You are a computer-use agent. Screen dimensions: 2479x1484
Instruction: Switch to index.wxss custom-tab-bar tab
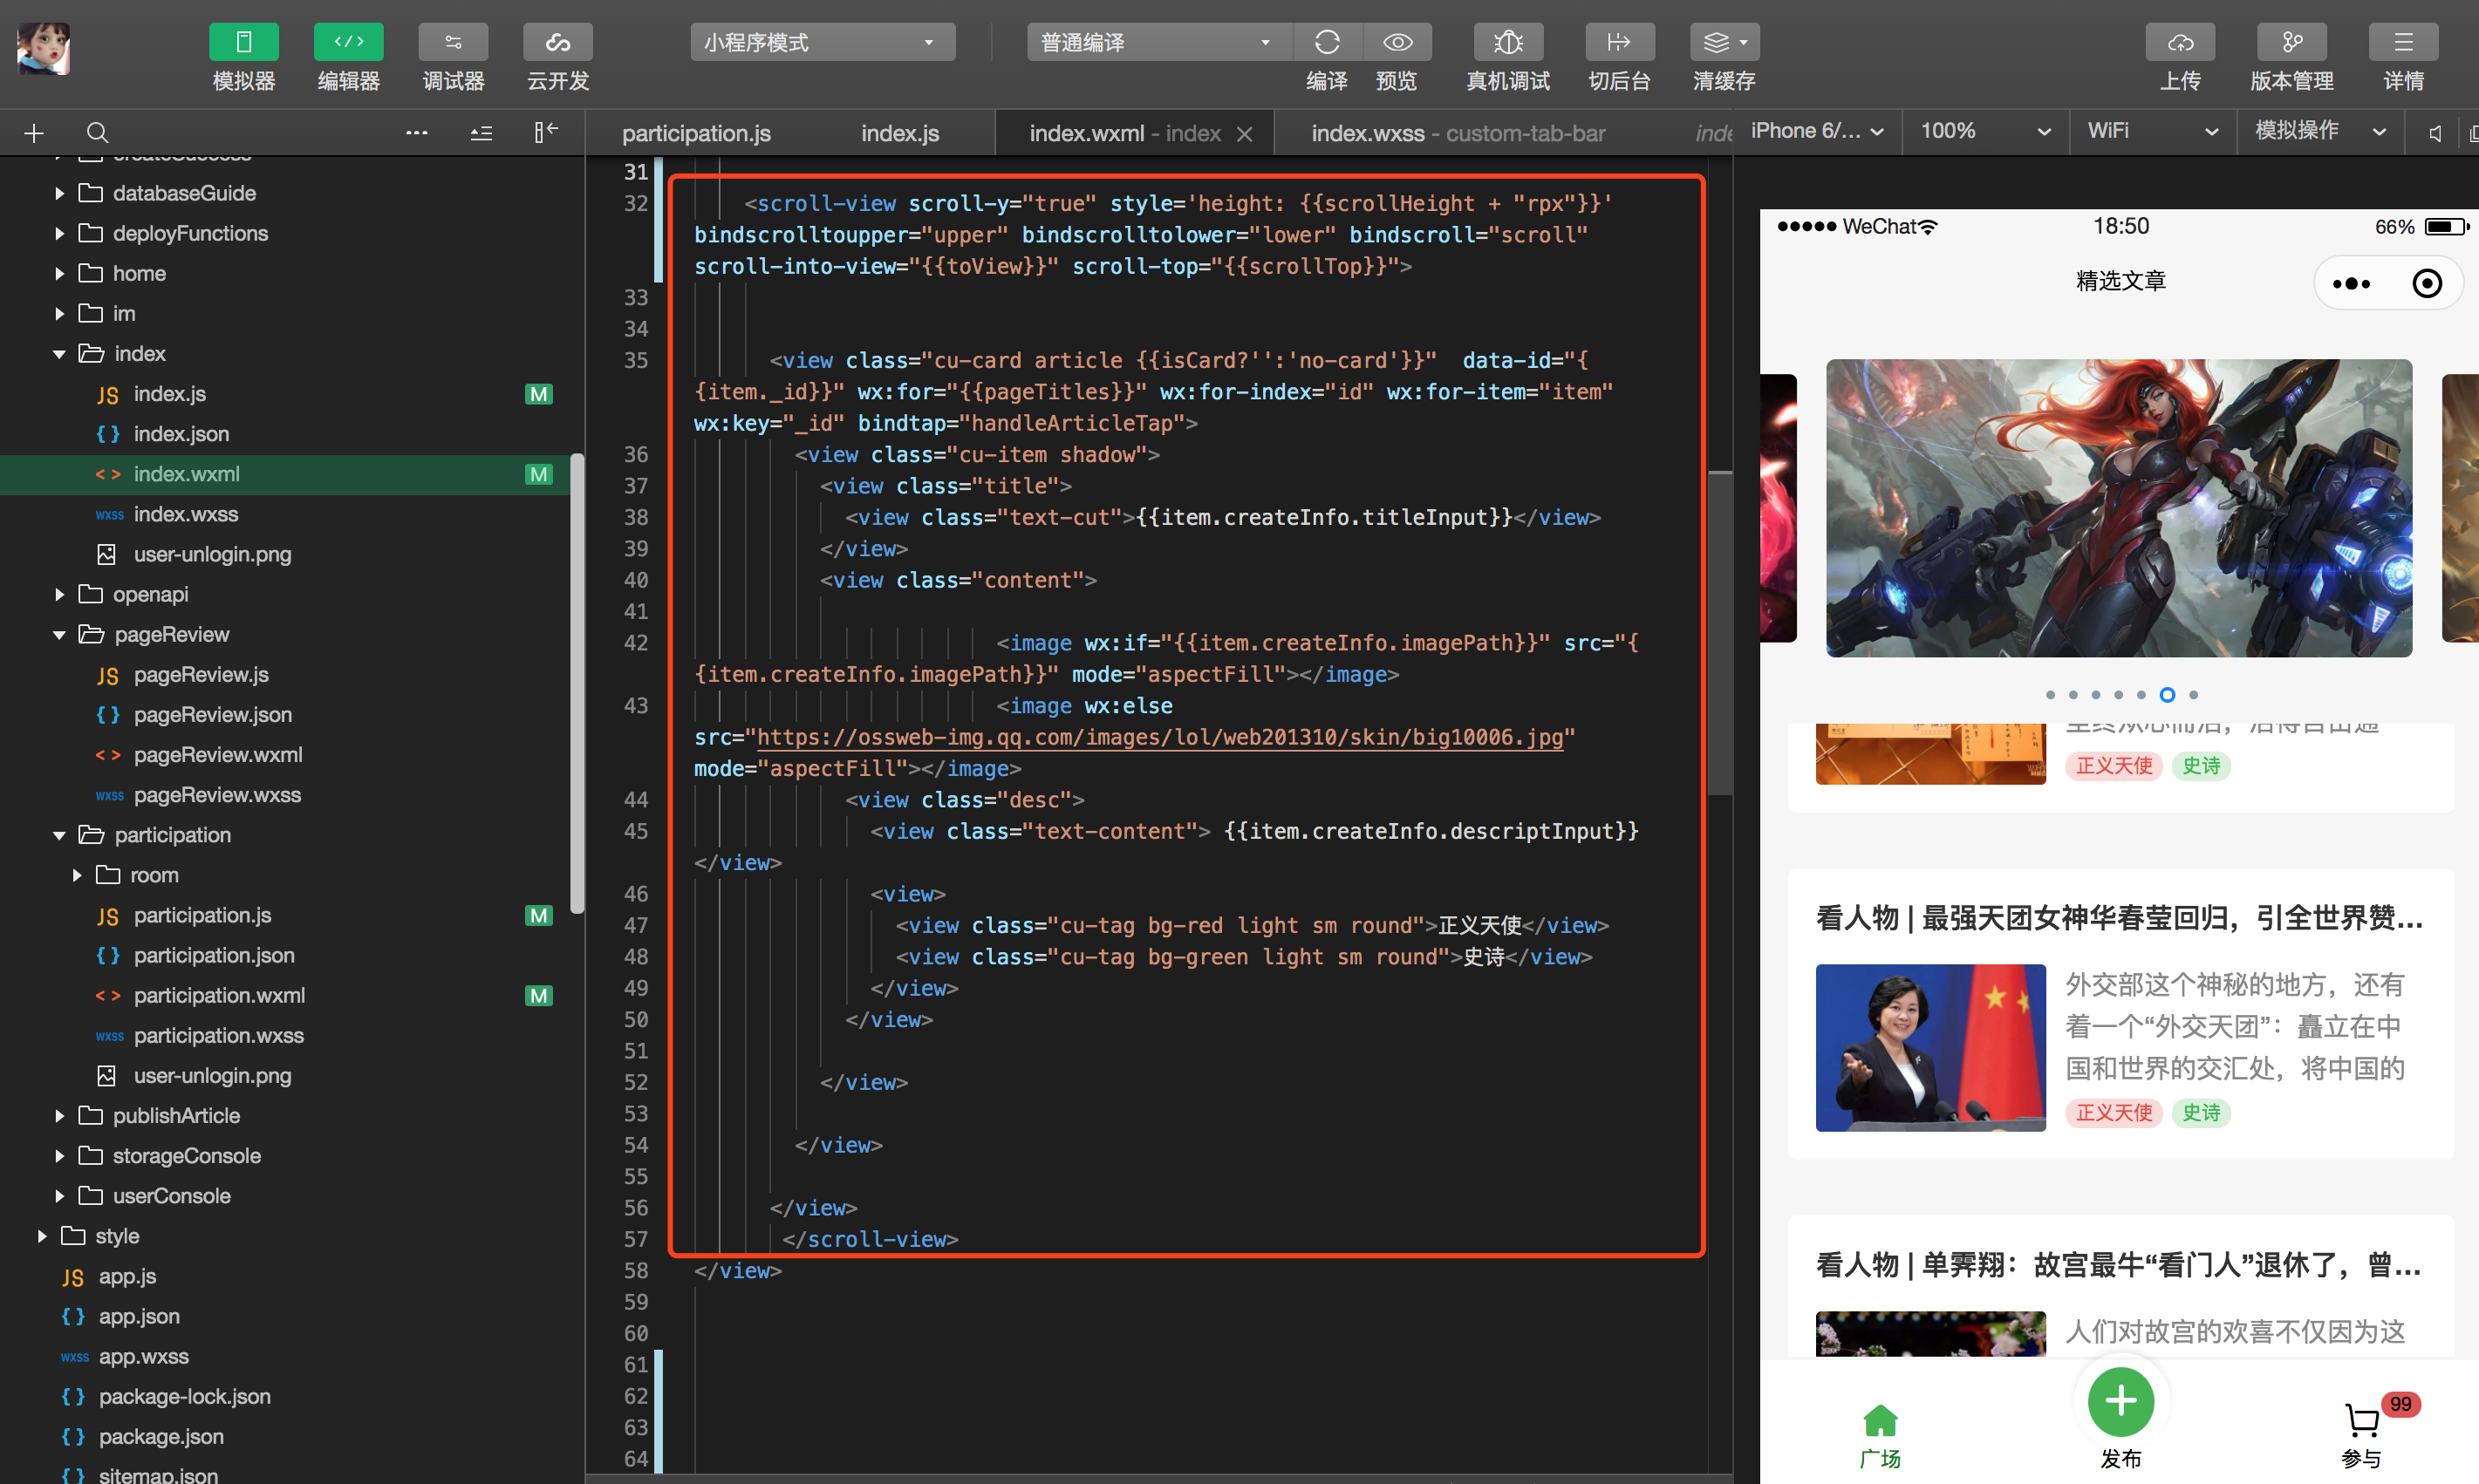[1457, 133]
